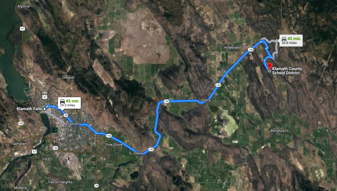Click the Klamath County School District label

[x=287, y=71]
